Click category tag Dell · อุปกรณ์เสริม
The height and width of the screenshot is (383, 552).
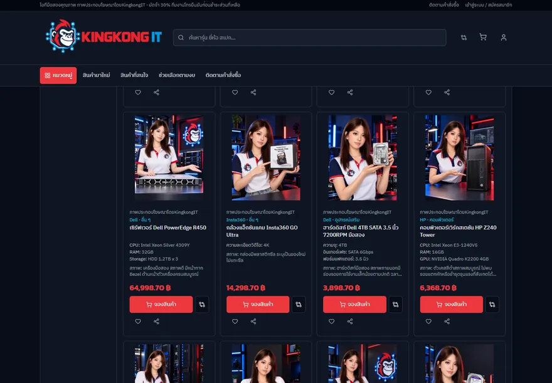341,220
